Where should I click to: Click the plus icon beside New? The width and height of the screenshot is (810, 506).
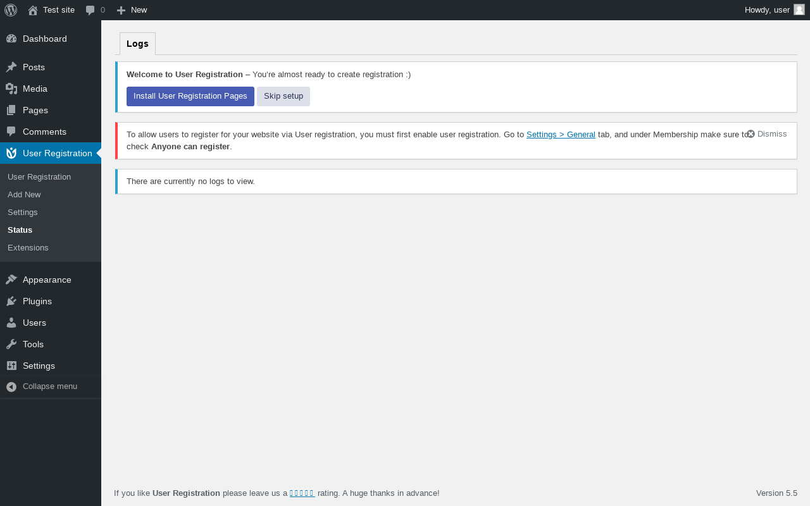pos(121,10)
